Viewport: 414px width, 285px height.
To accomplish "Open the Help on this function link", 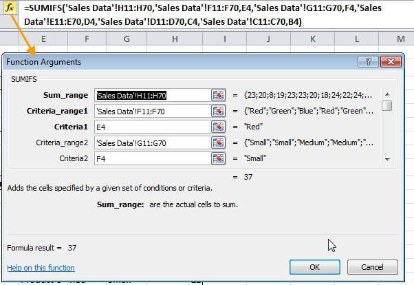I will click(x=41, y=268).
